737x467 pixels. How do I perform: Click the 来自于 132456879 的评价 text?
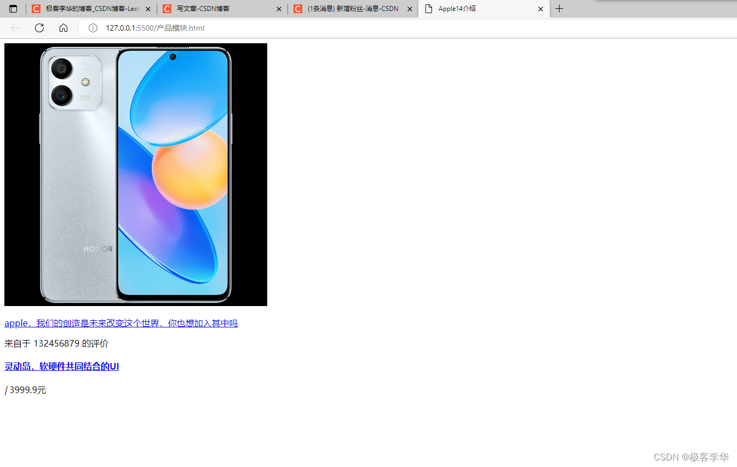pos(56,344)
